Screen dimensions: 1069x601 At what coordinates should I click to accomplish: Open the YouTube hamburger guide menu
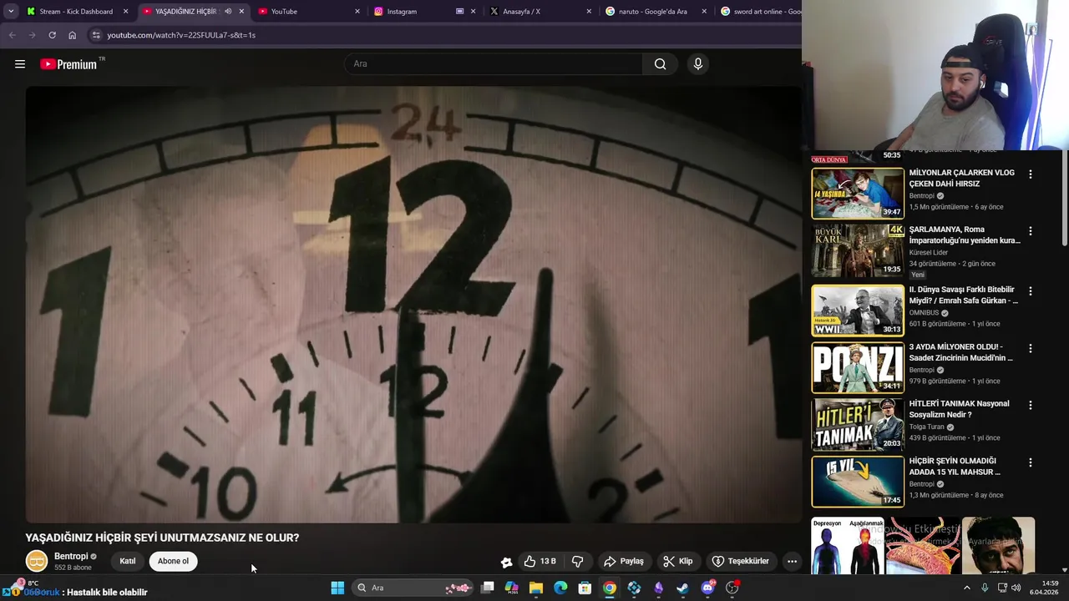(x=20, y=64)
